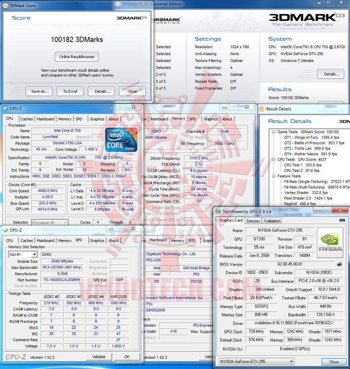Select GT3 - Troll's Lair result row
This screenshot has width=350, height=369.
click(307, 148)
